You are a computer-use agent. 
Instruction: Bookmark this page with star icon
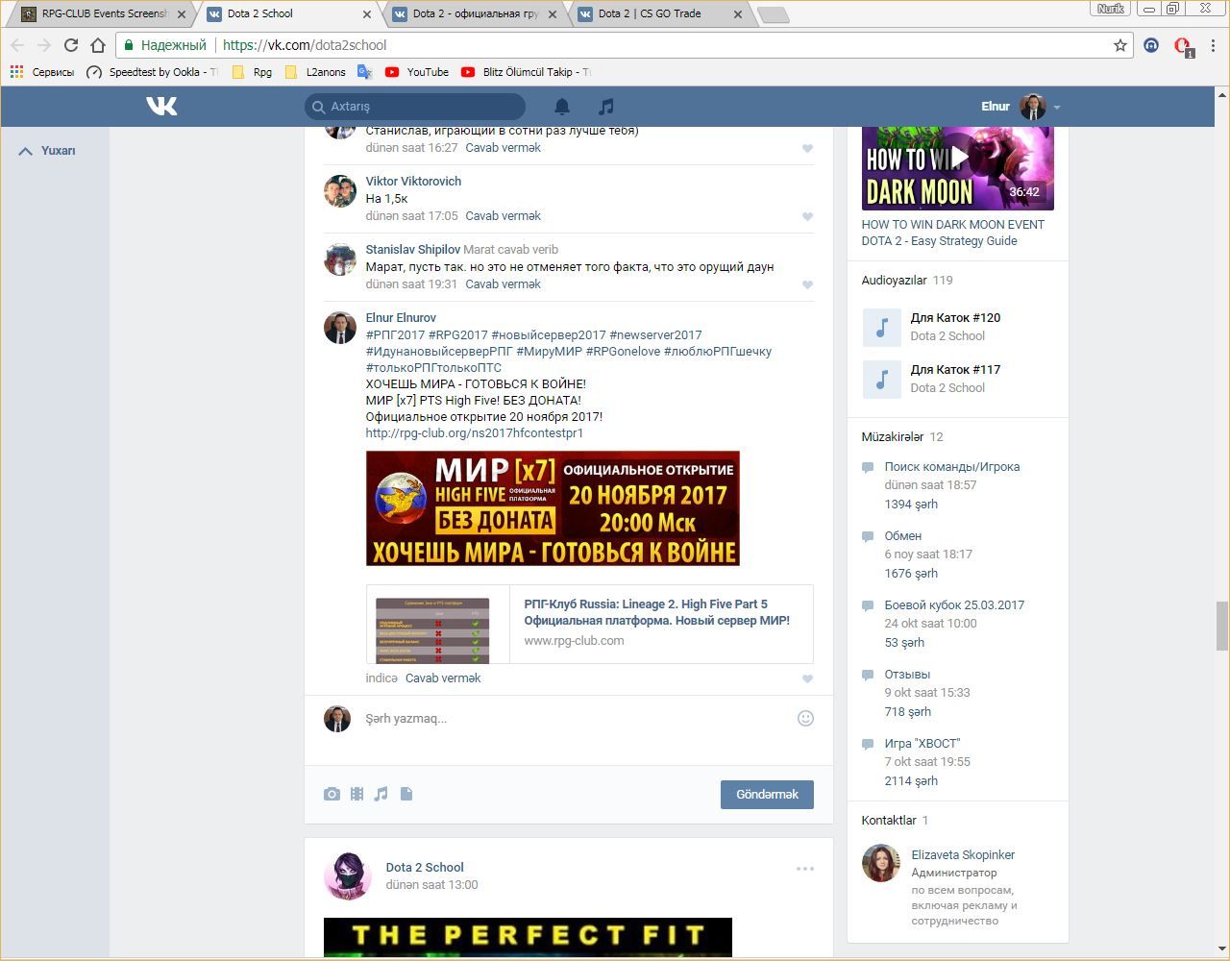pyautogui.click(x=1120, y=45)
